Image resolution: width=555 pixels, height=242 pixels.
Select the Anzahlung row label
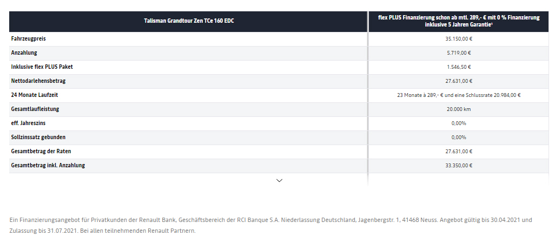coord(24,53)
